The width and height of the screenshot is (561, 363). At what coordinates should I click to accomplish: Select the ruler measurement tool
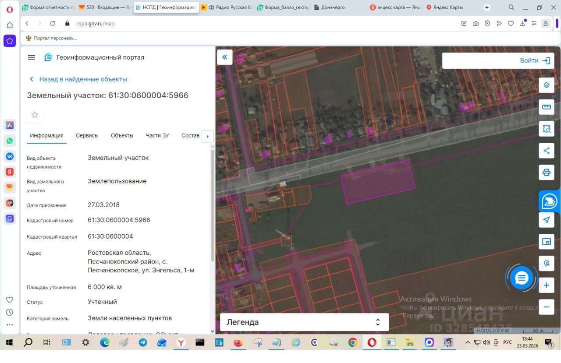(x=546, y=107)
